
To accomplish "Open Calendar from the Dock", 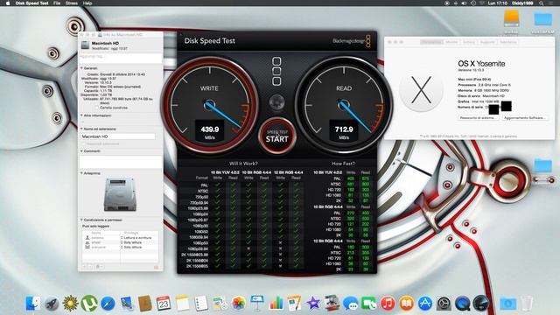I will pyautogui.click(x=164, y=304).
